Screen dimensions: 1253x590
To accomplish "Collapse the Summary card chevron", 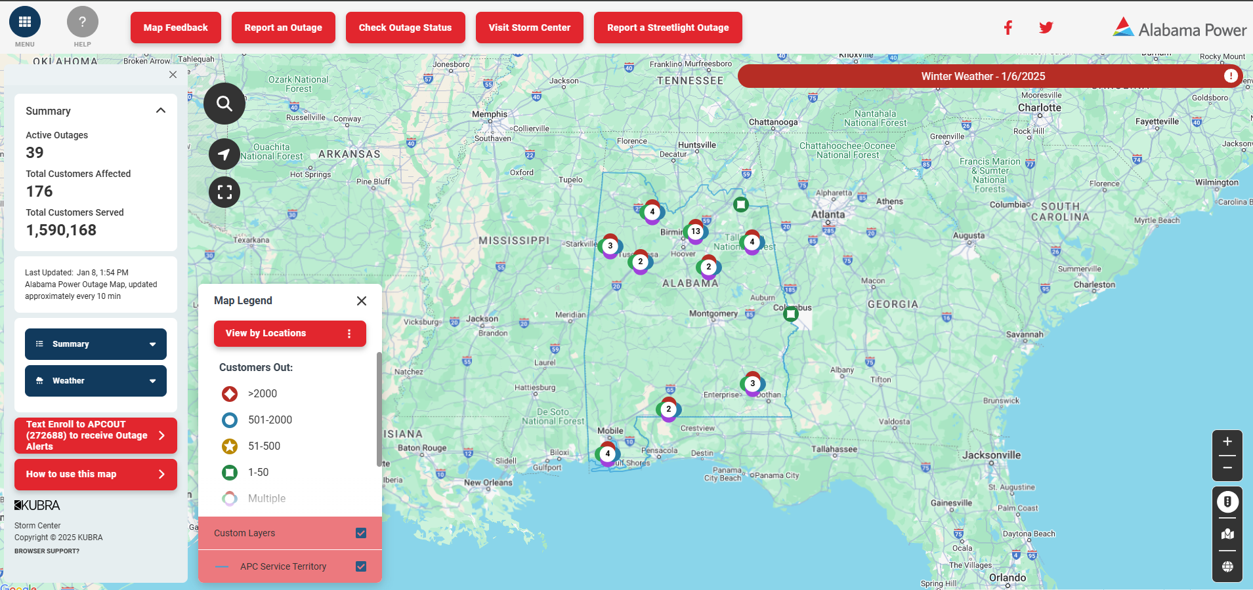I will pyautogui.click(x=161, y=111).
